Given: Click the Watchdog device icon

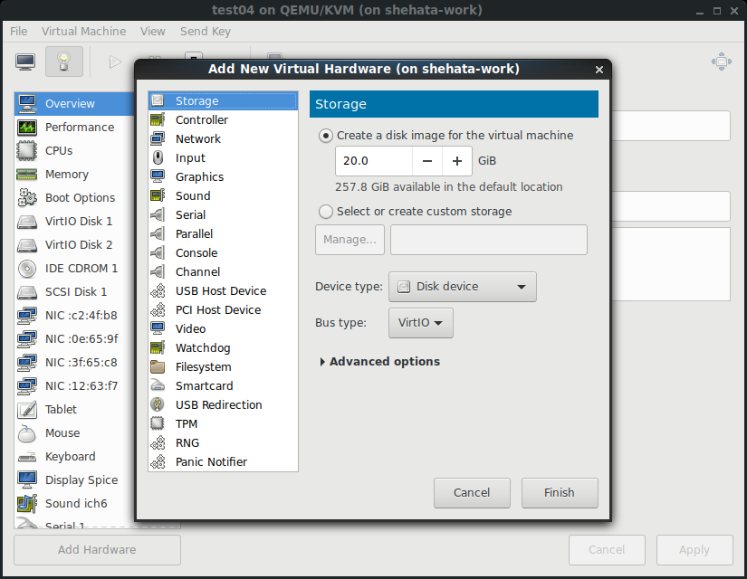Looking at the screenshot, I should click(x=158, y=348).
